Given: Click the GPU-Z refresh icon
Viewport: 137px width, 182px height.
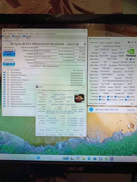Looking at the screenshot, I should [132, 42].
